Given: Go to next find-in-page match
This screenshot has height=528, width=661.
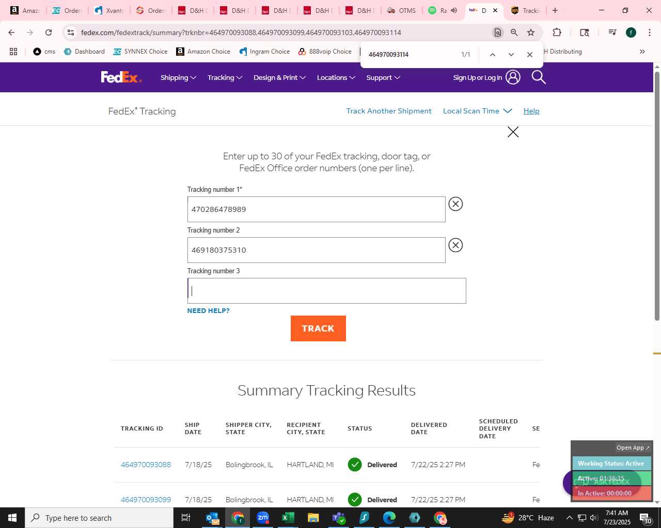Looking at the screenshot, I should pyautogui.click(x=511, y=55).
